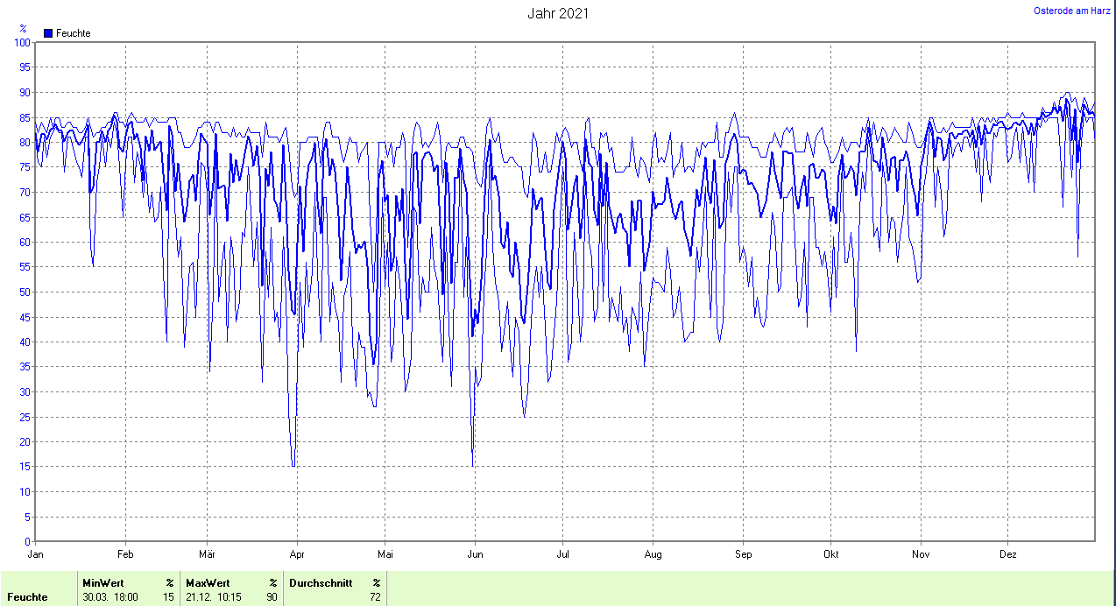Image resolution: width=1116 pixels, height=606 pixels.
Task: Pick the Apr month axis label
Action: click(297, 553)
